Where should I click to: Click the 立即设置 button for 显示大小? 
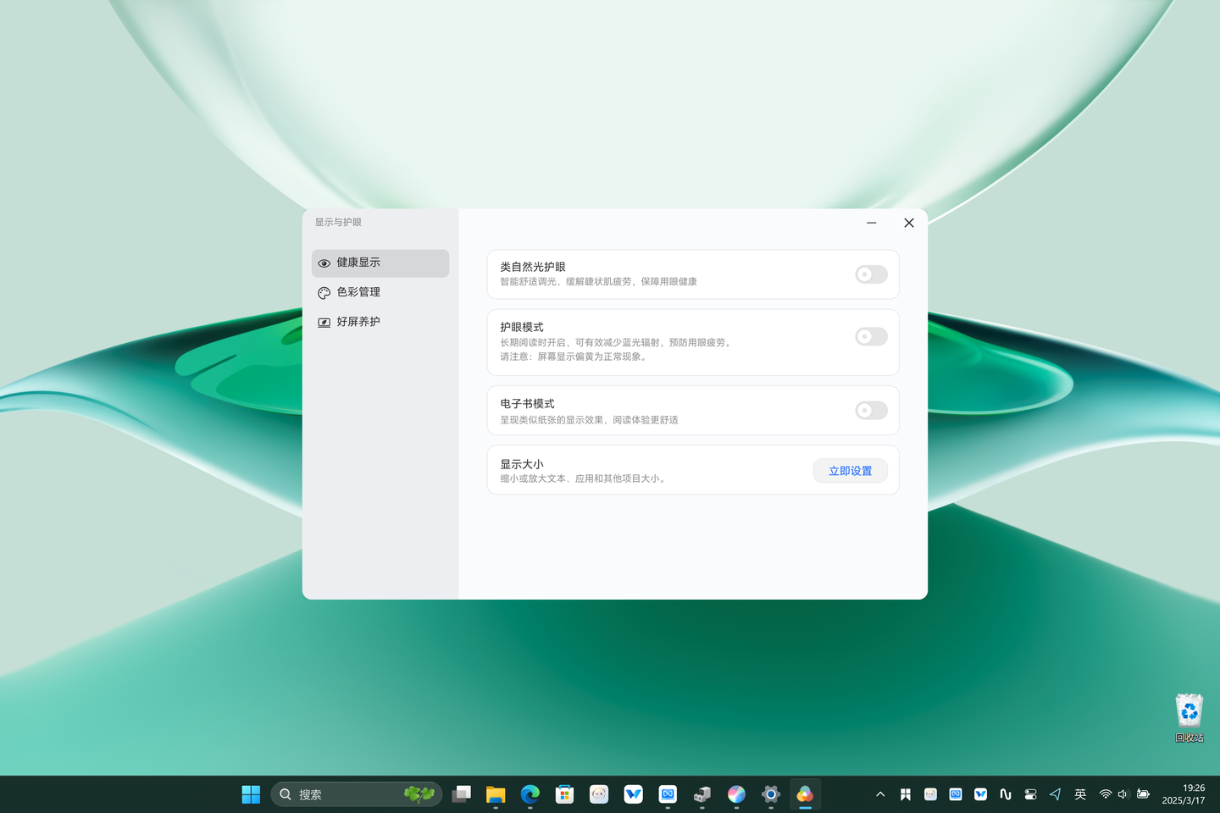(850, 471)
